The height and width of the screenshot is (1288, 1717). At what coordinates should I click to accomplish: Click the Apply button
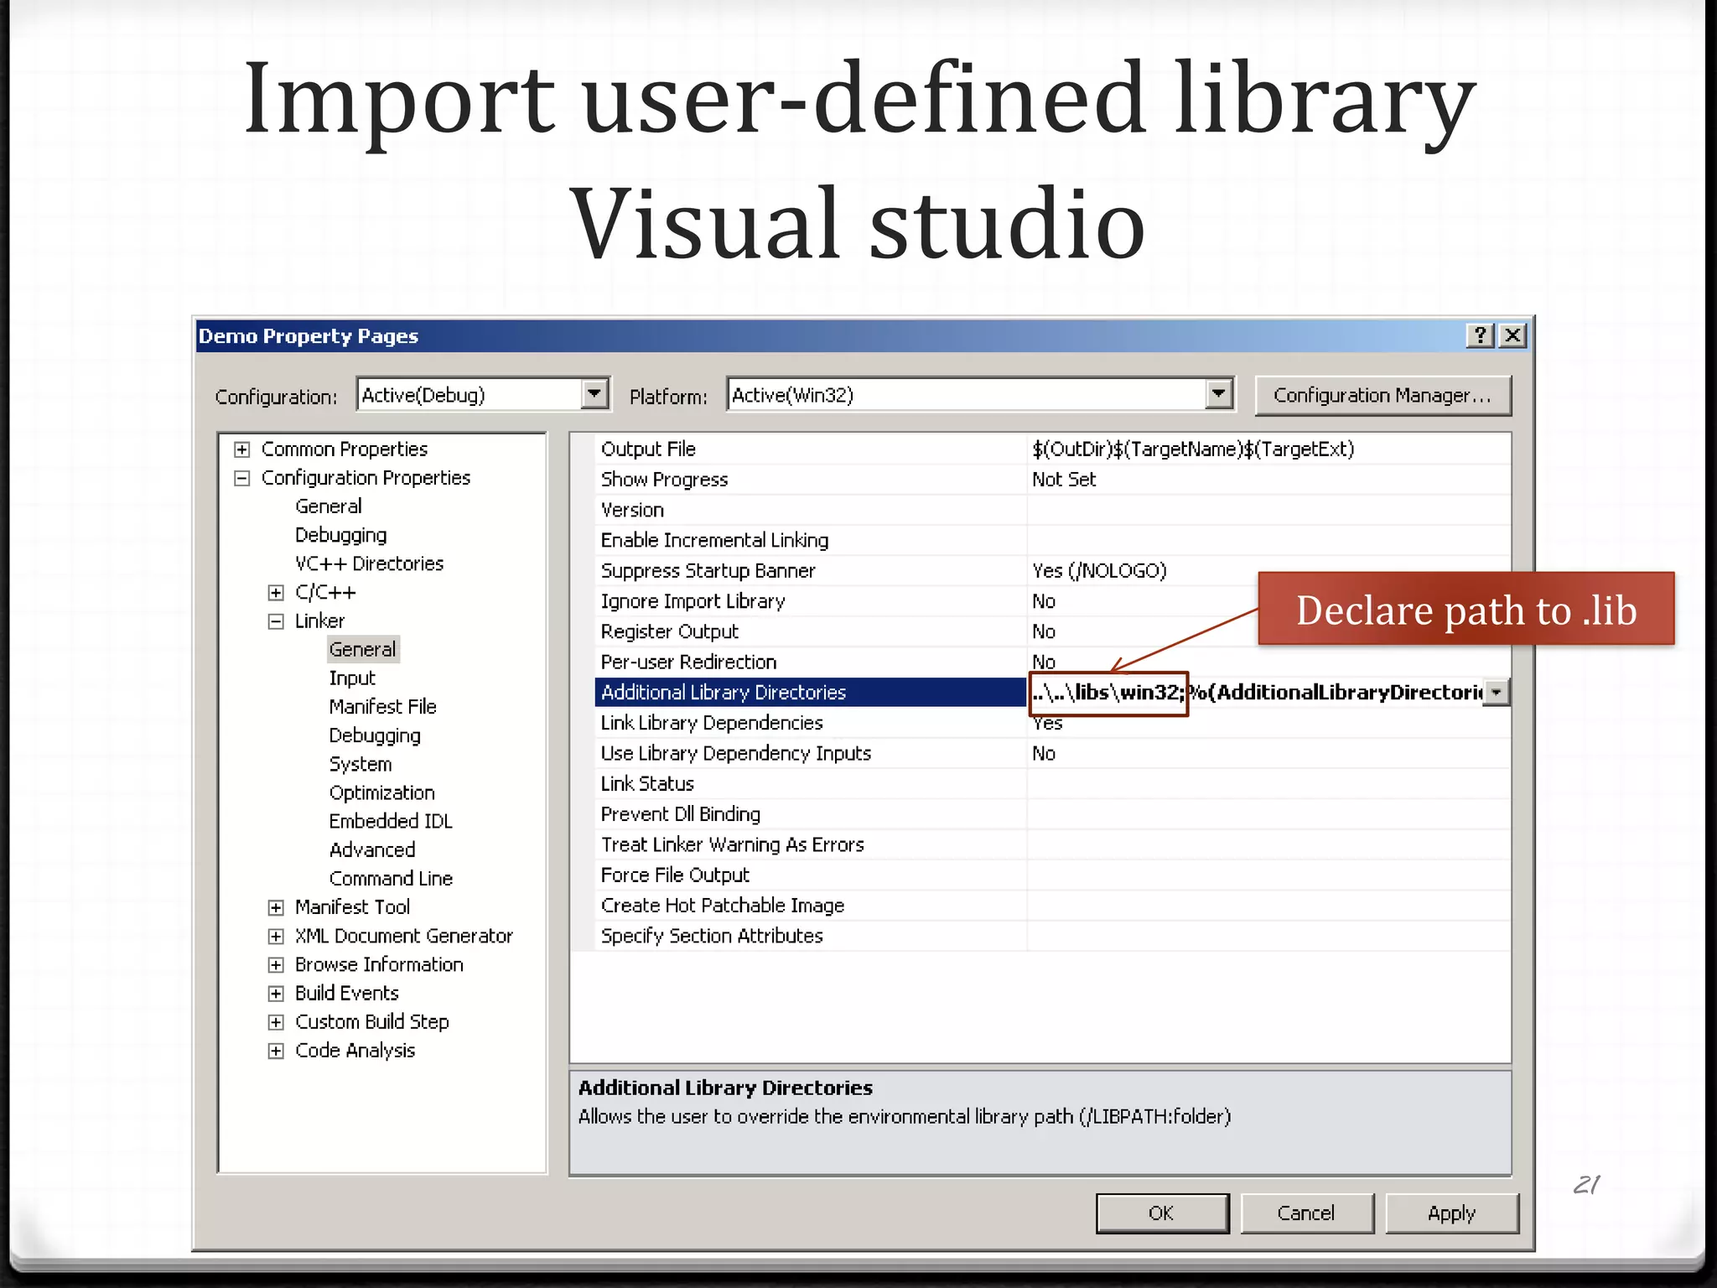(x=1451, y=1213)
